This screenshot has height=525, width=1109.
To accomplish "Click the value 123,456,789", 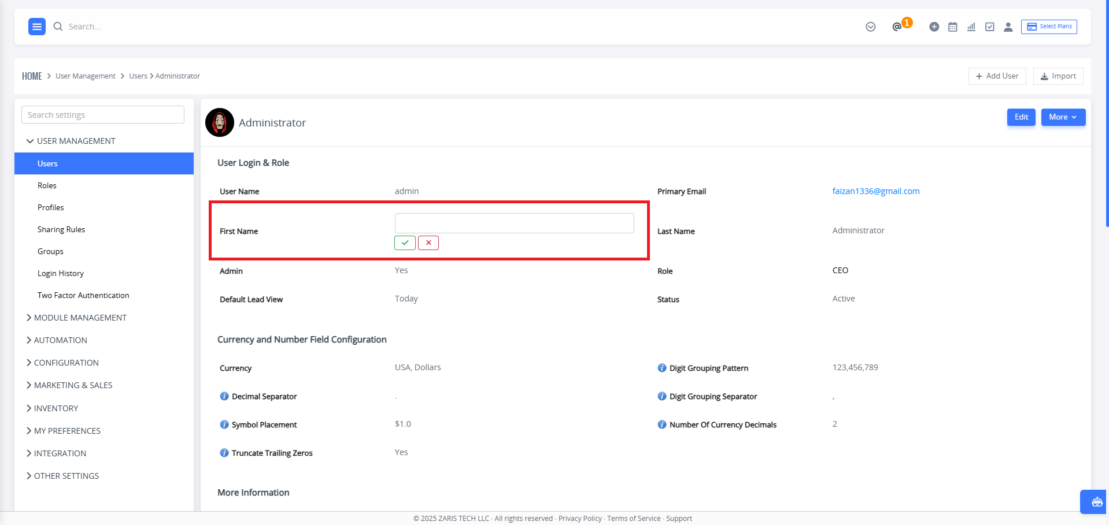I will click(855, 367).
